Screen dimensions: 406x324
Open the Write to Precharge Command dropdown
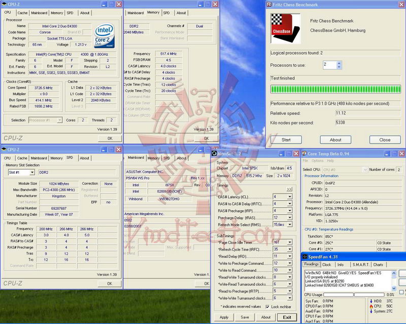click(290, 263)
